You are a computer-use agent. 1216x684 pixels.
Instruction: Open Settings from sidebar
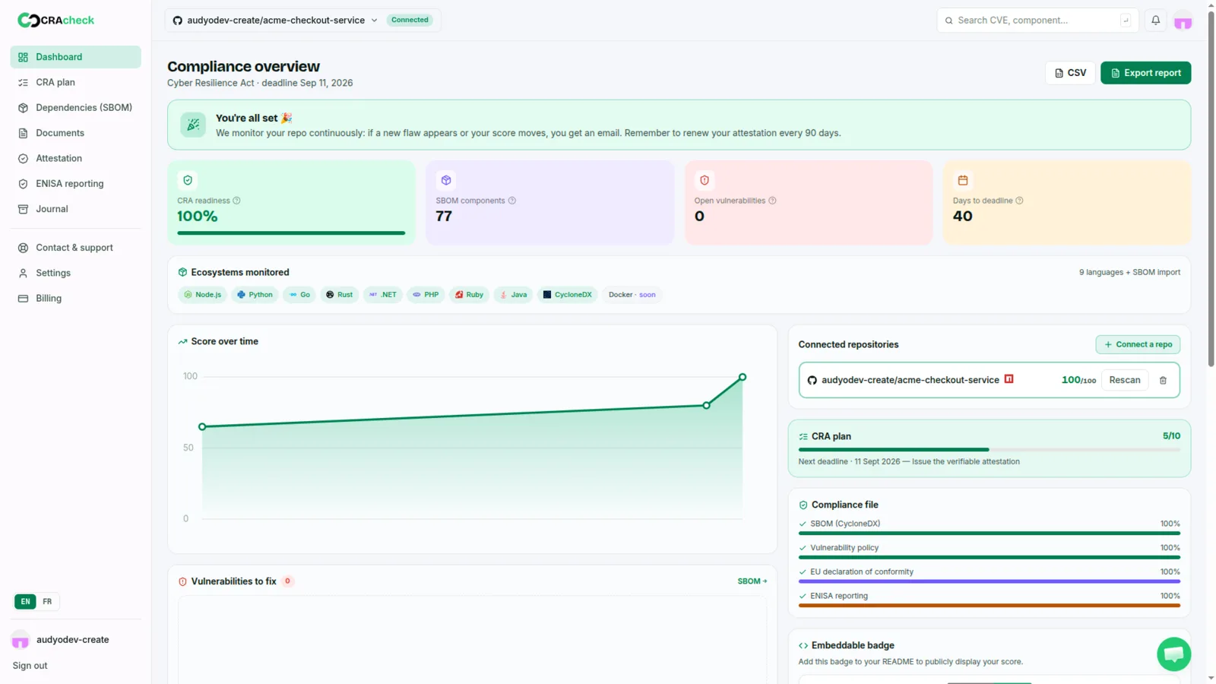pos(75,273)
